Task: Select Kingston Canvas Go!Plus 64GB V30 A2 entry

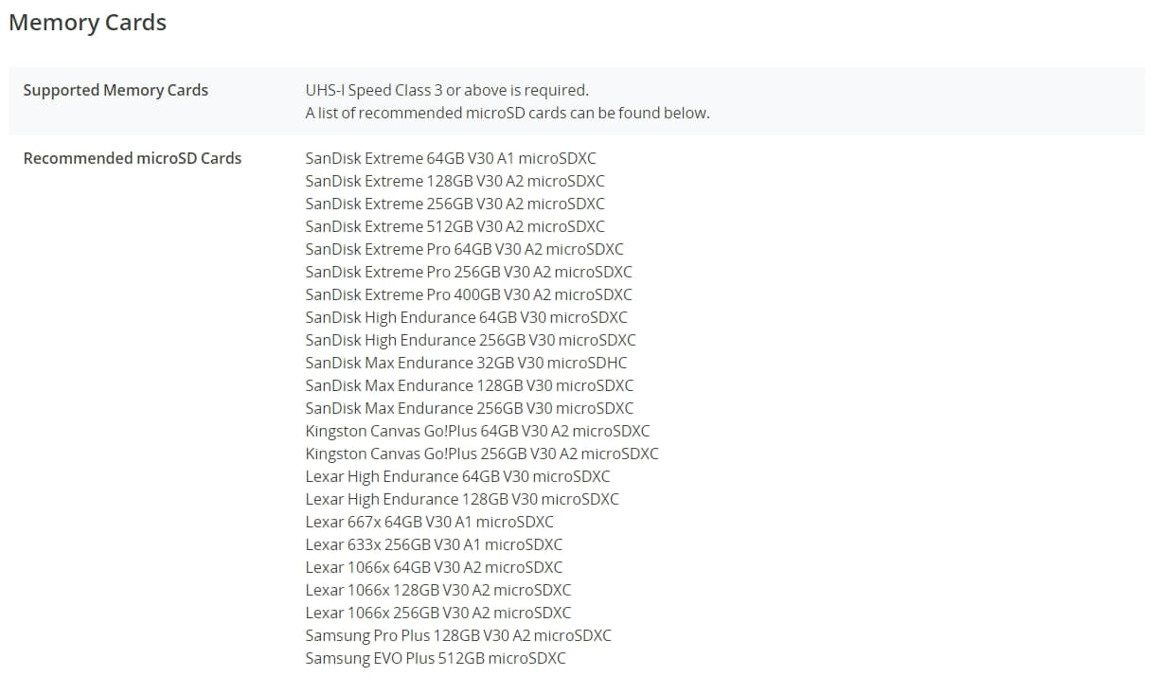Action: (478, 431)
